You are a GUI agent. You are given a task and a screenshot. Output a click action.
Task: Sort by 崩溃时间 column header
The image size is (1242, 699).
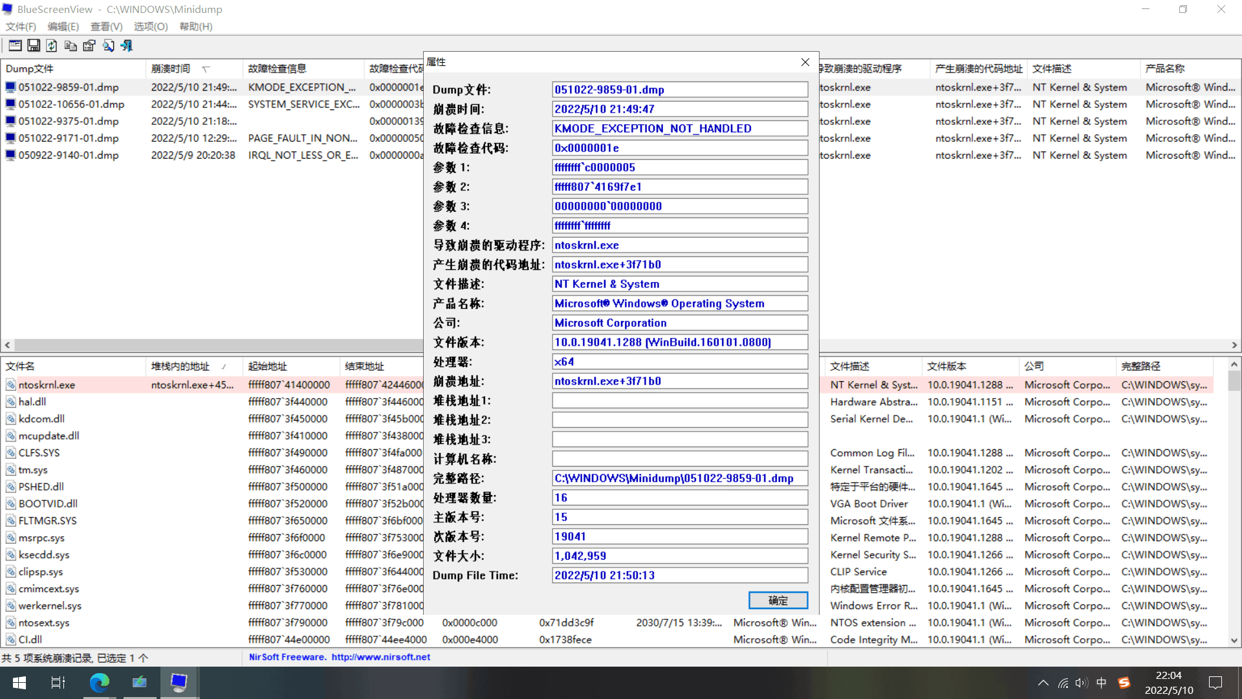(171, 69)
